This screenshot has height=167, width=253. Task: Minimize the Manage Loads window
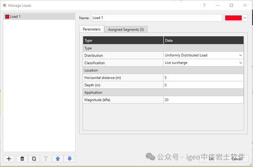(x=218, y=5)
